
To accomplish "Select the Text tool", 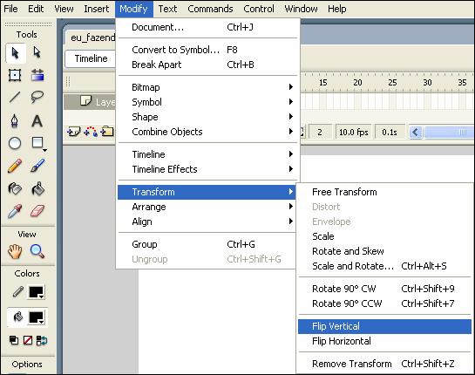I will [37, 120].
